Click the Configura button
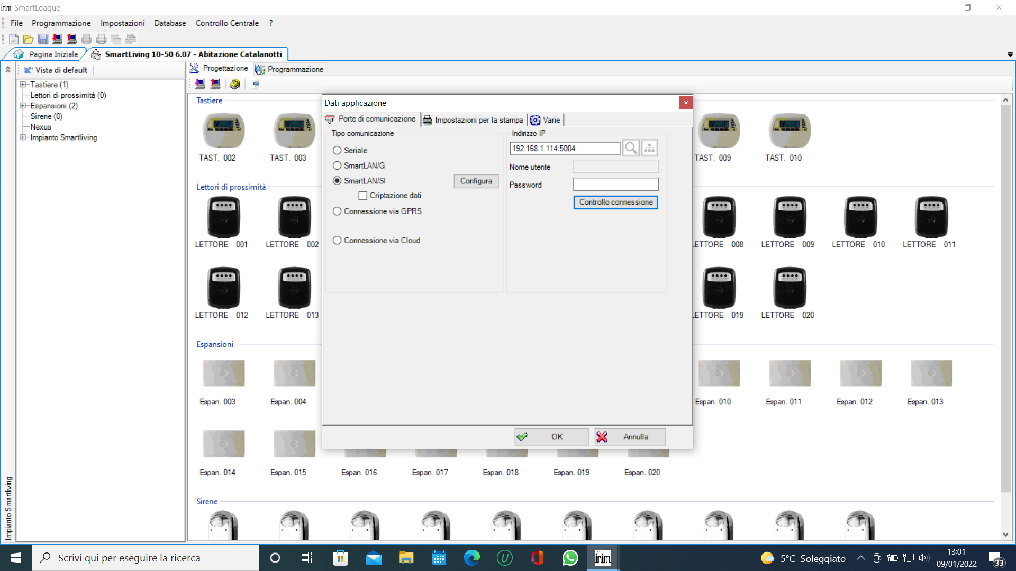 [476, 181]
